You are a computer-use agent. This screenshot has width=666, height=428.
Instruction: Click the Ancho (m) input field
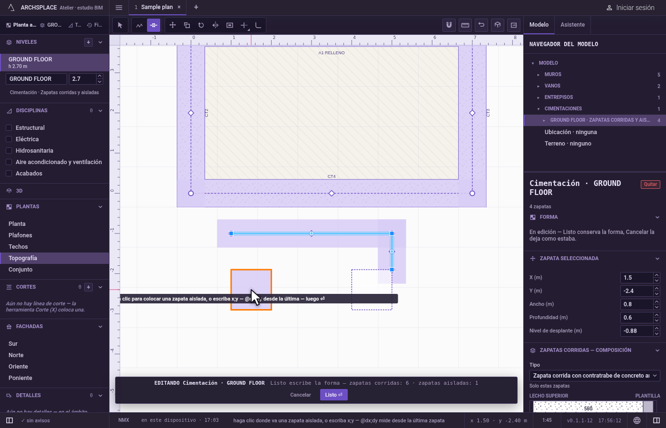637,304
